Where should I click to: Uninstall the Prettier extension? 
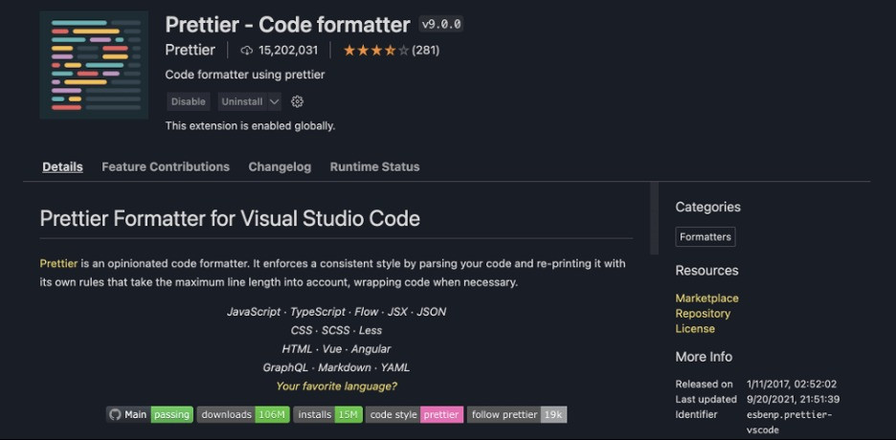(242, 101)
